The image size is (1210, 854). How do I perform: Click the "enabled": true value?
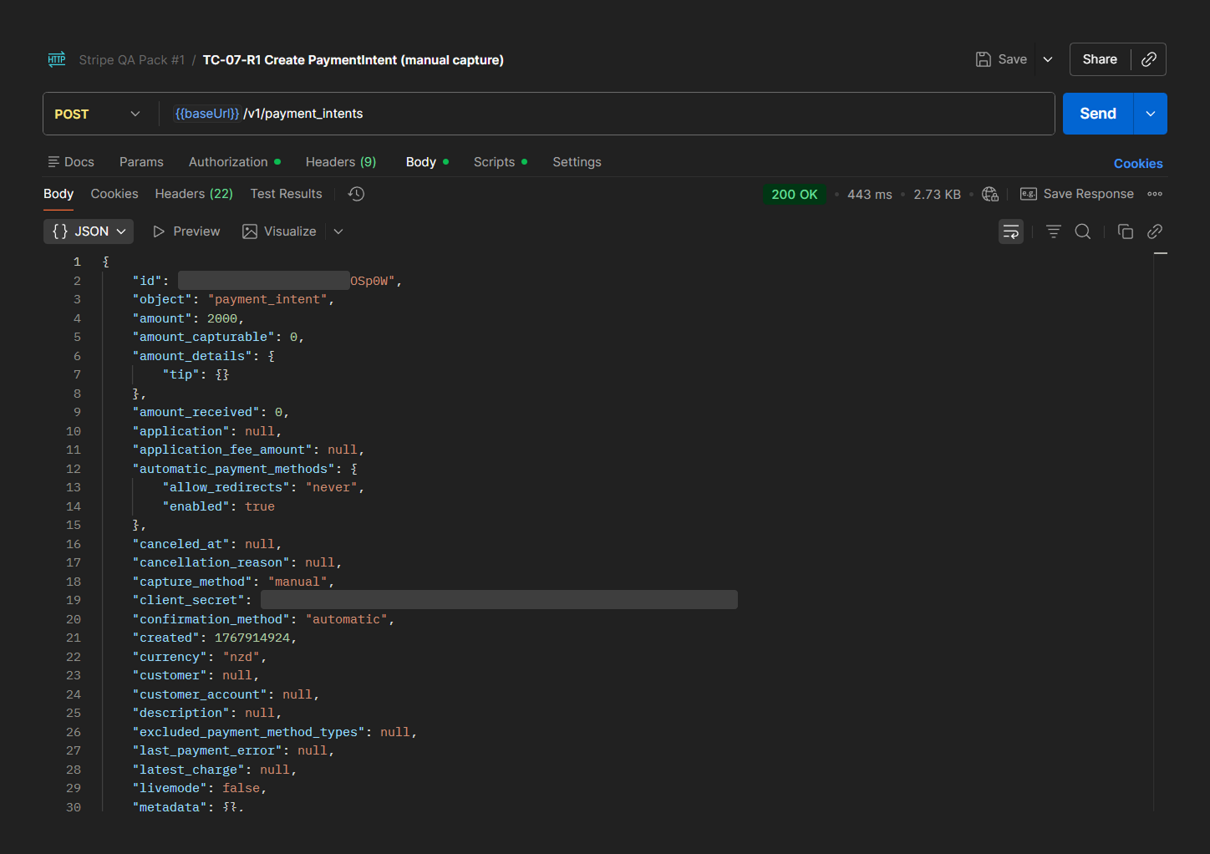(x=260, y=506)
